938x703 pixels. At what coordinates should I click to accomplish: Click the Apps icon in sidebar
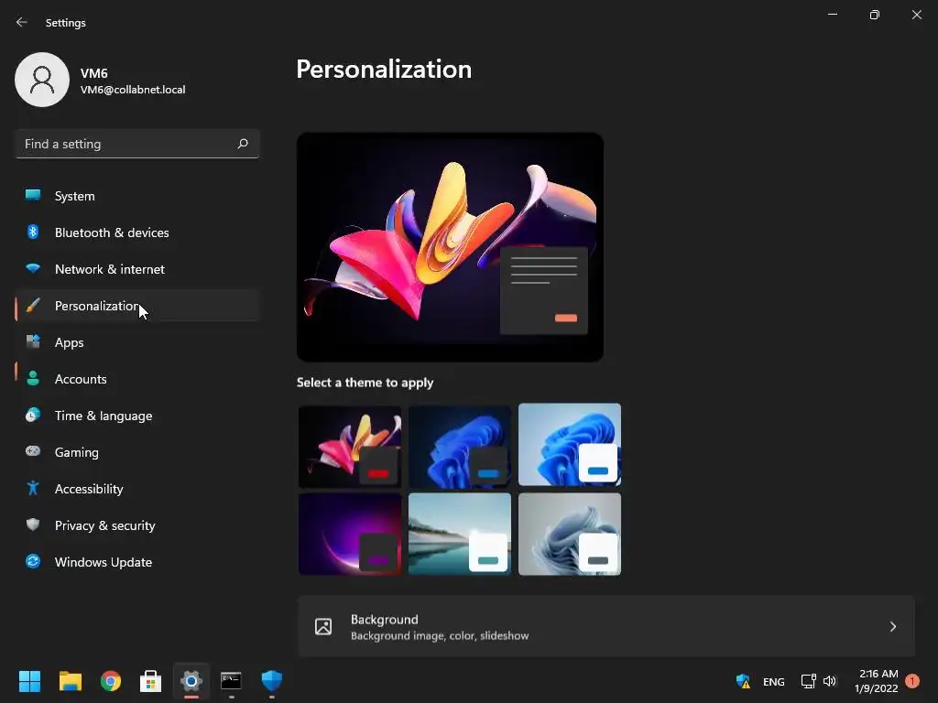pyautogui.click(x=33, y=342)
